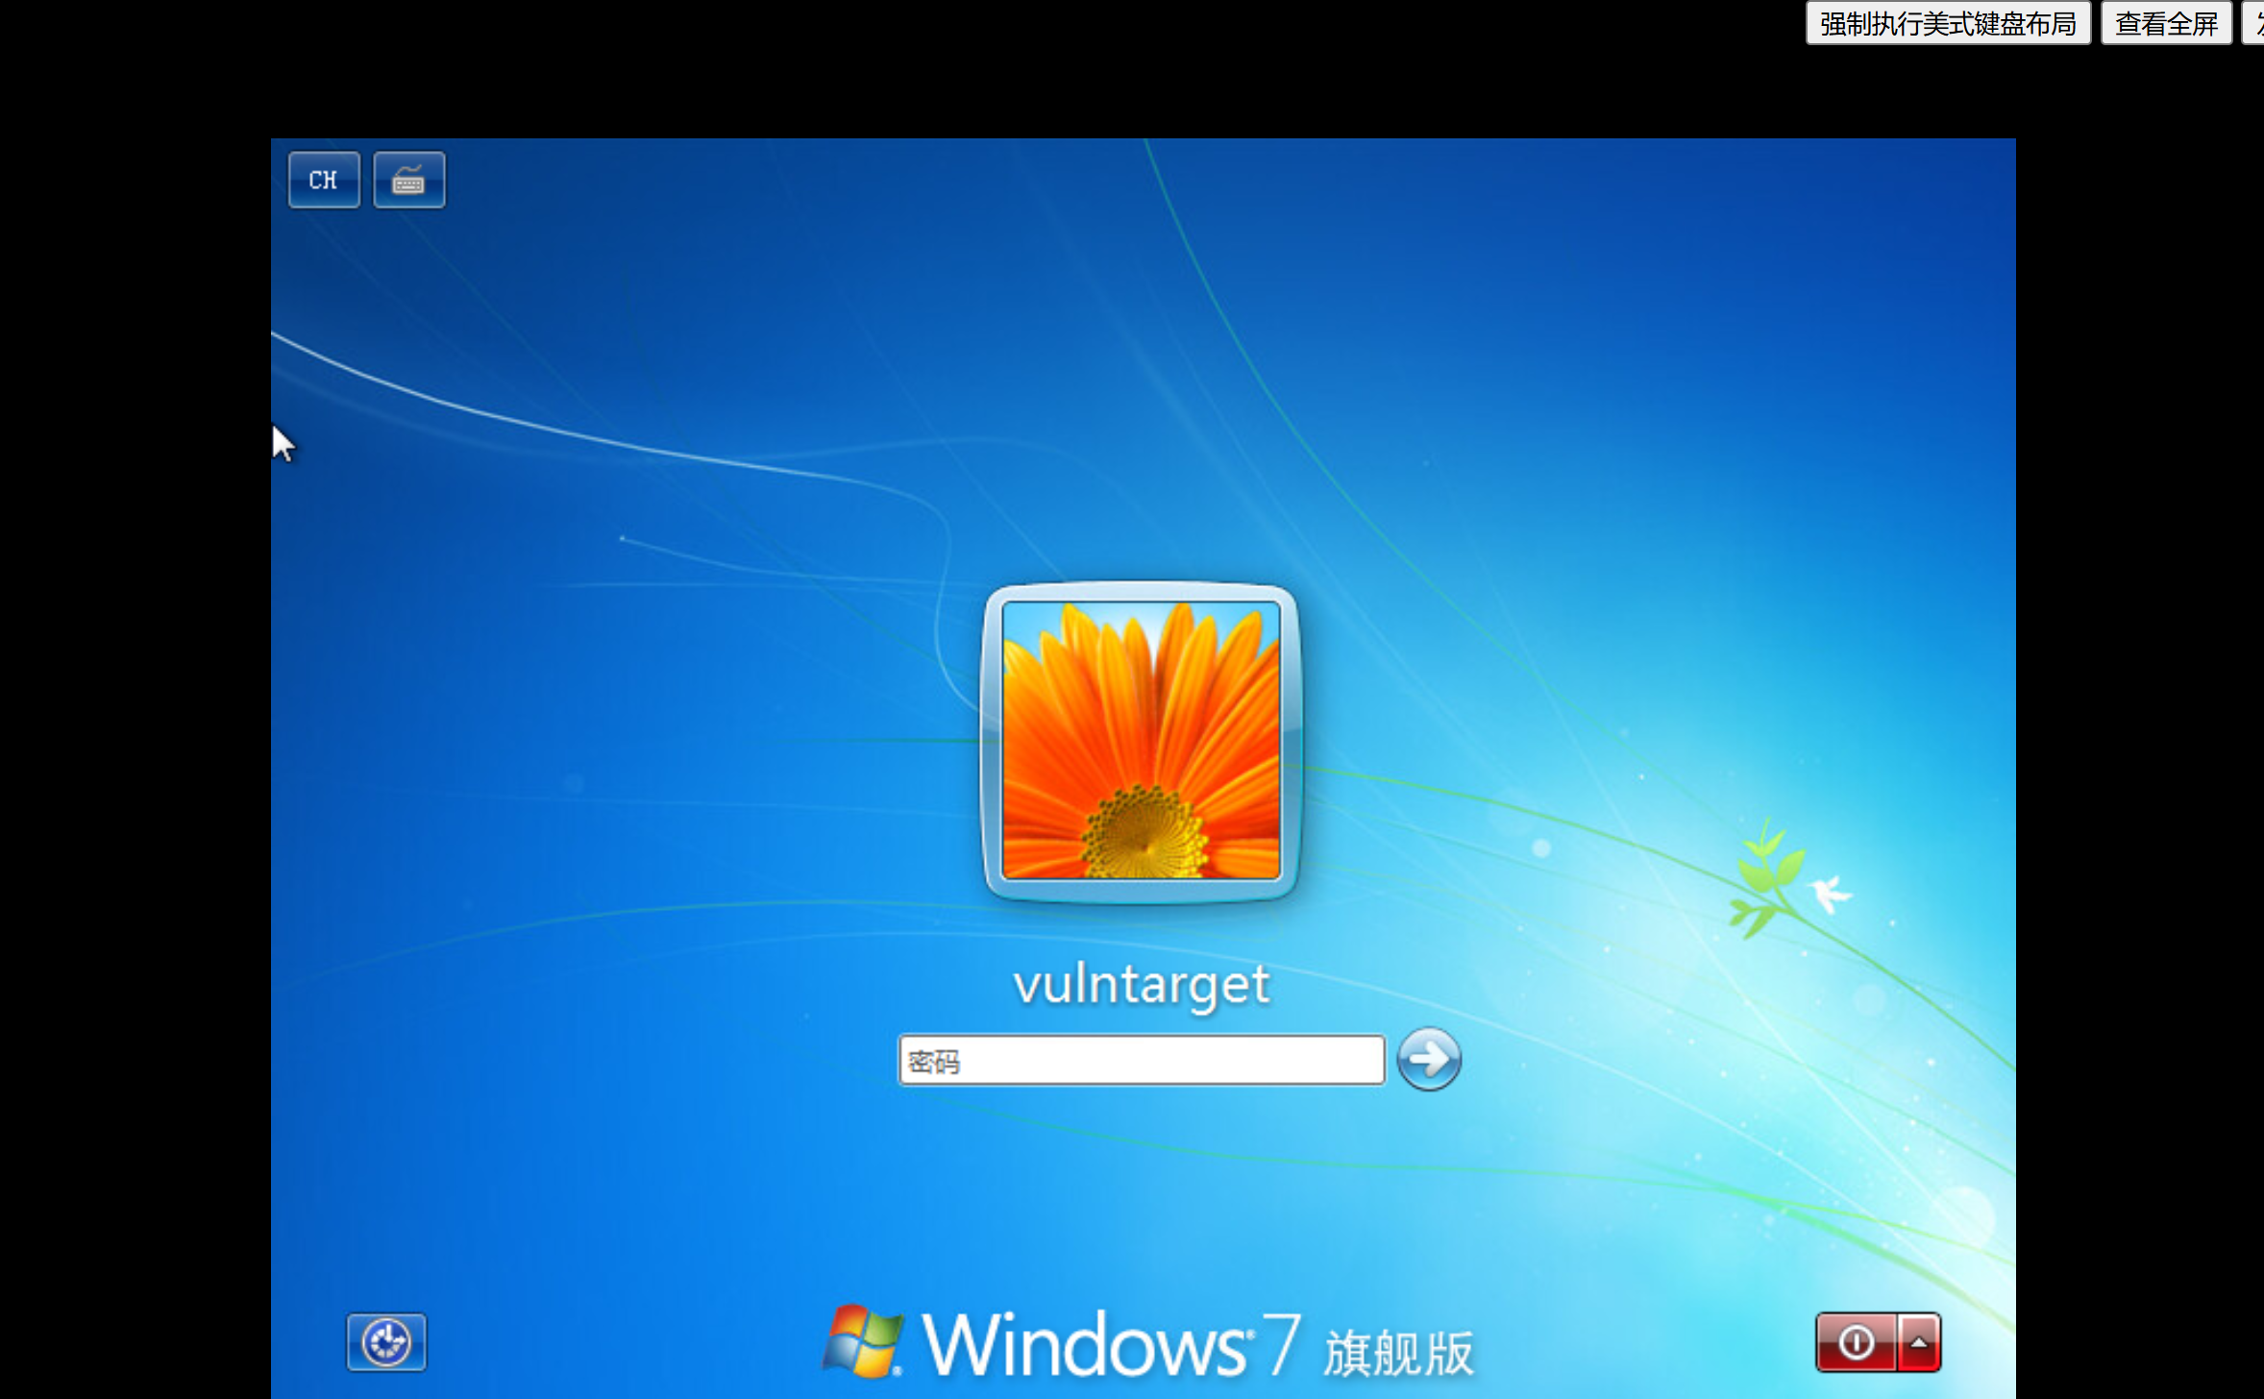Image resolution: width=2264 pixels, height=1399 pixels.
Task: Click the partially visible top-right corner button
Action: pyautogui.click(x=2254, y=23)
